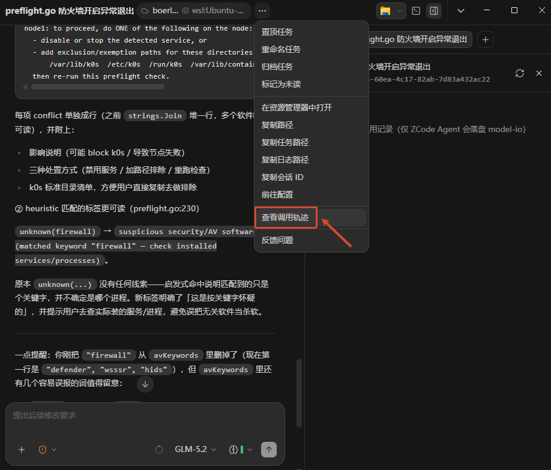Click 复制任务路径 entry

point(312,142)
